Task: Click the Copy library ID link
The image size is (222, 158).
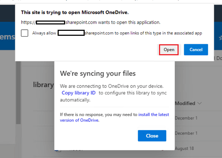Action: pyautogui.click(x=79, y=93)
